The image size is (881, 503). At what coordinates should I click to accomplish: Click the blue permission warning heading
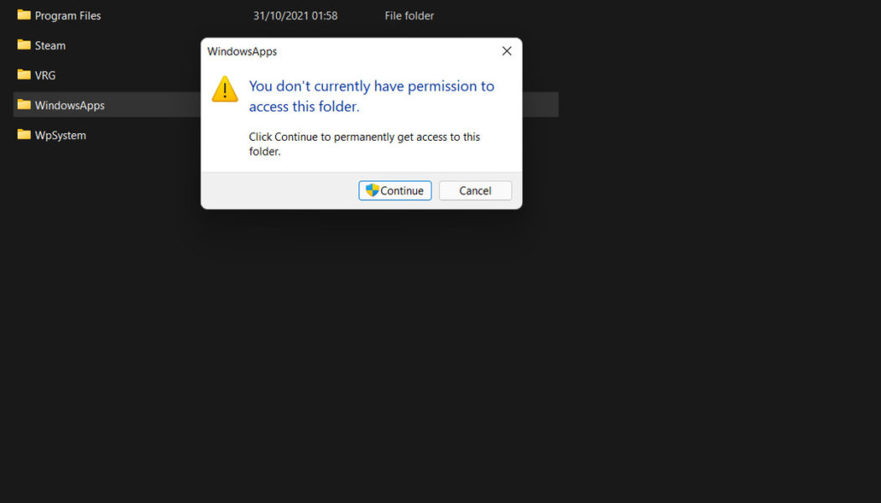pos(371,96)
